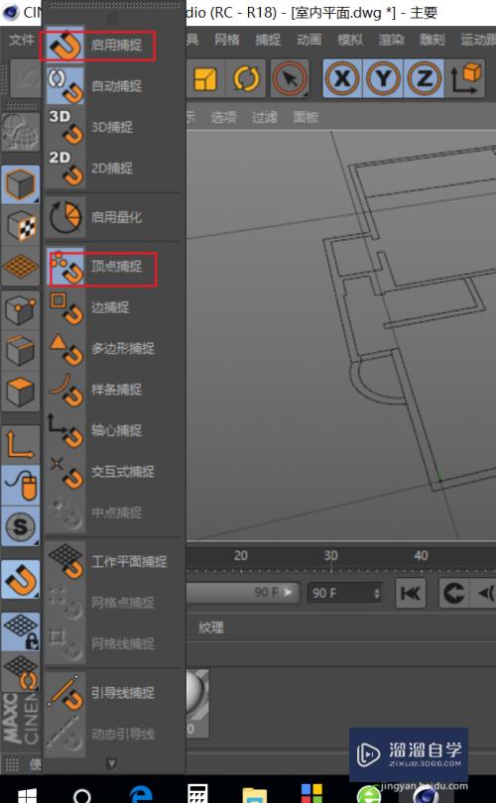The height and width of the screenshot is (803, 496).
Task: Select Edges mode icon
Action: (21, 351)
